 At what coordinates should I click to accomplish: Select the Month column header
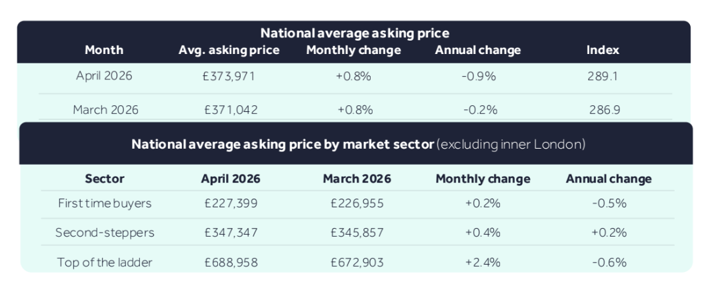click(x=104, y=50)
